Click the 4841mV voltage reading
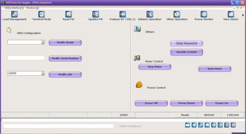Image resolution: width=246 pixels, height=134 pixels. point(209,115)
